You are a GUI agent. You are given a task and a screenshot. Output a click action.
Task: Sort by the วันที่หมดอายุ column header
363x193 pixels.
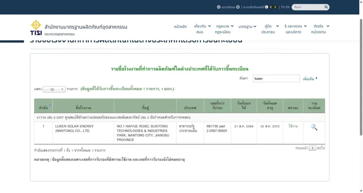[x=270, y=106]
